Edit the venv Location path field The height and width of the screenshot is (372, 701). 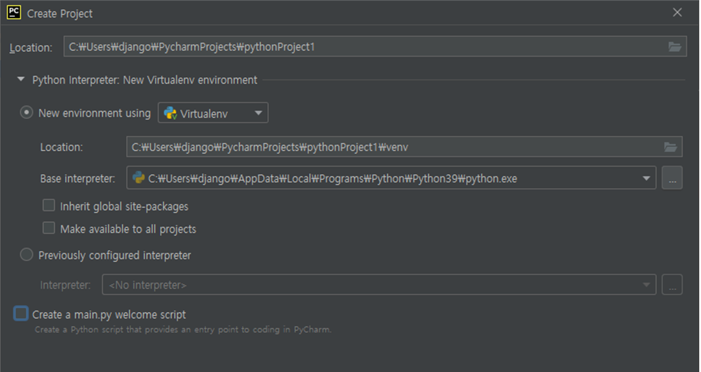point(405,147)
